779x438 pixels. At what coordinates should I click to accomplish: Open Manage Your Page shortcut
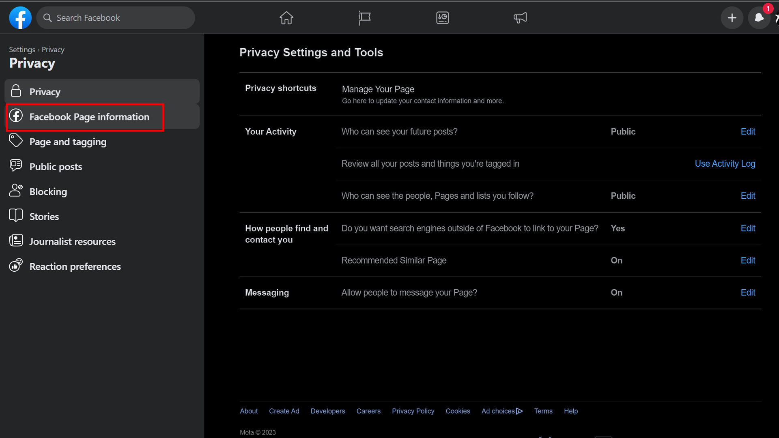click(x=378, y=89)
